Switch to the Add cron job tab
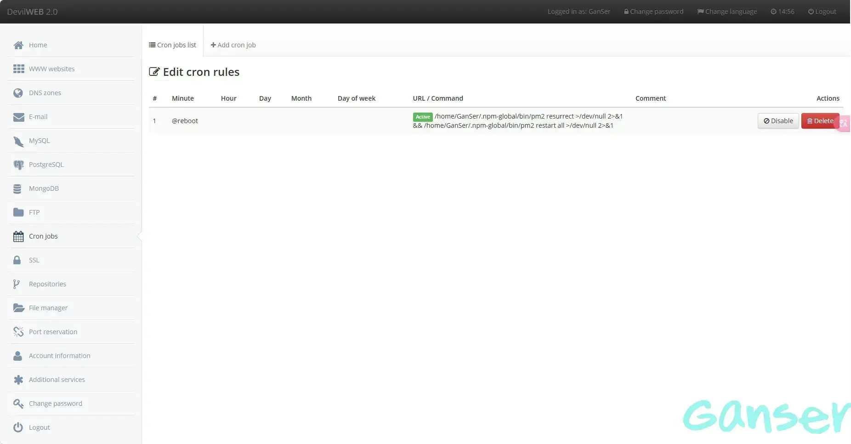 pyautogui.click(x=233, y=45)
